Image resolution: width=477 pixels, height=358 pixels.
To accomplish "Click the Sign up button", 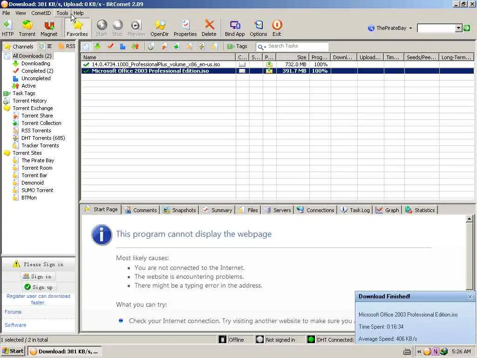I will pyautogui.click(x=39, y=287).
